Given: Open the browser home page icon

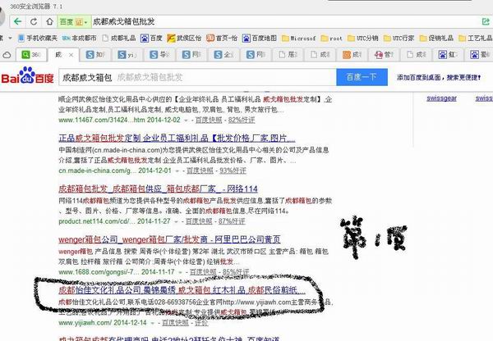Looking at the screenshot, I should click(49, 21).
